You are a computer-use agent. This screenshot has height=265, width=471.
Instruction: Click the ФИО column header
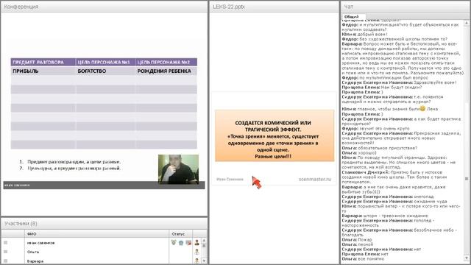coord(96,234)
